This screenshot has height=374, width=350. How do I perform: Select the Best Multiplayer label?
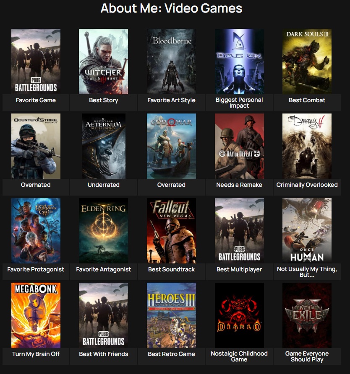[x=239, y=270]
